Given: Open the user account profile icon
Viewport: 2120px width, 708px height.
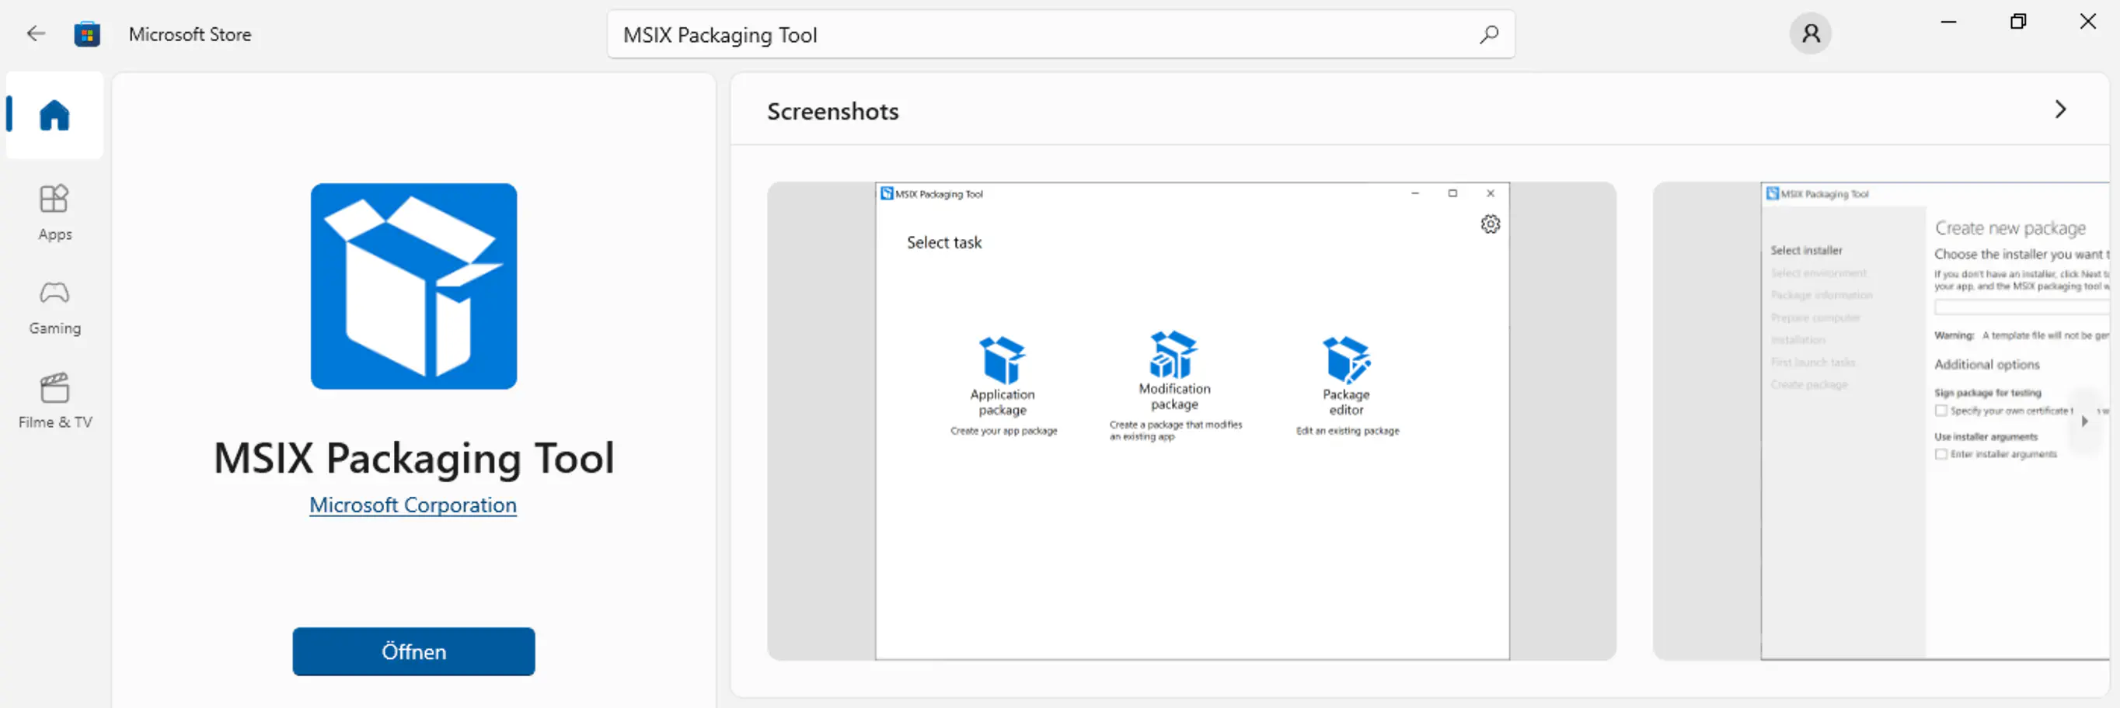Looking at the screenshot, I should click(1810, 33).
